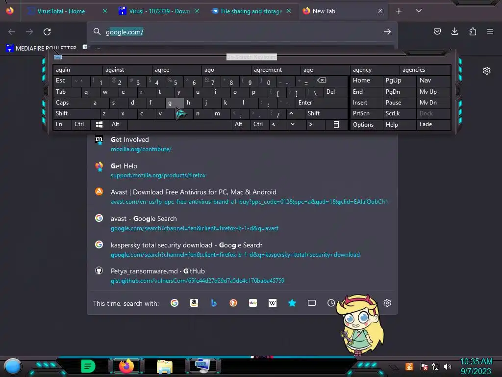Choose 'agreement' word prediction on keyboard
The height and width of the screenshot is (377, 502).
pos(276,70)
